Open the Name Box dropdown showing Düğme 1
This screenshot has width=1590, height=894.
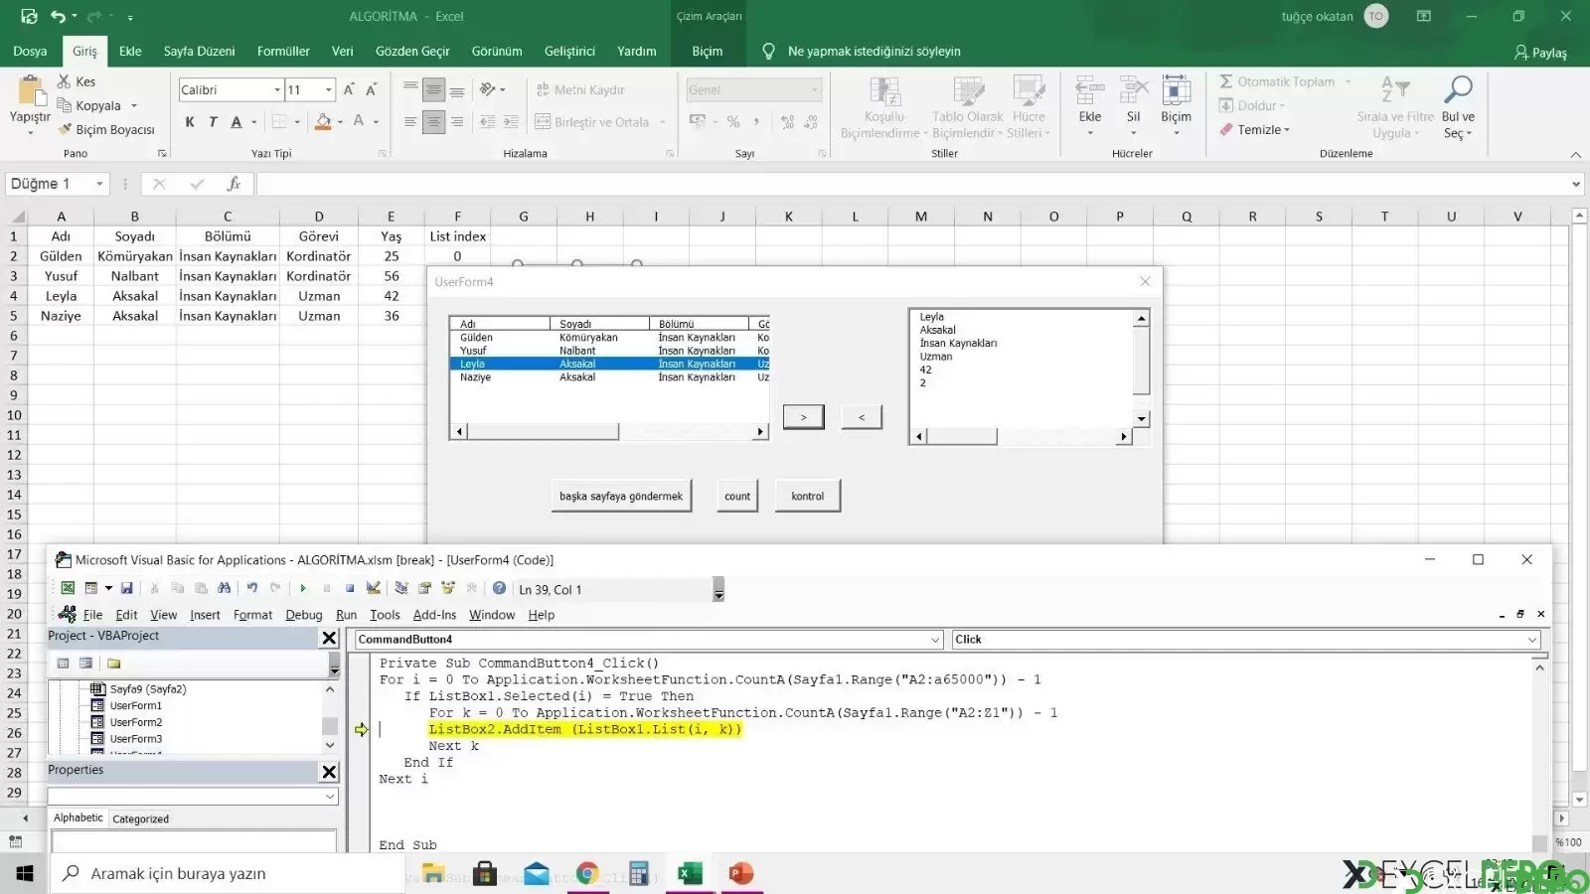99,184
